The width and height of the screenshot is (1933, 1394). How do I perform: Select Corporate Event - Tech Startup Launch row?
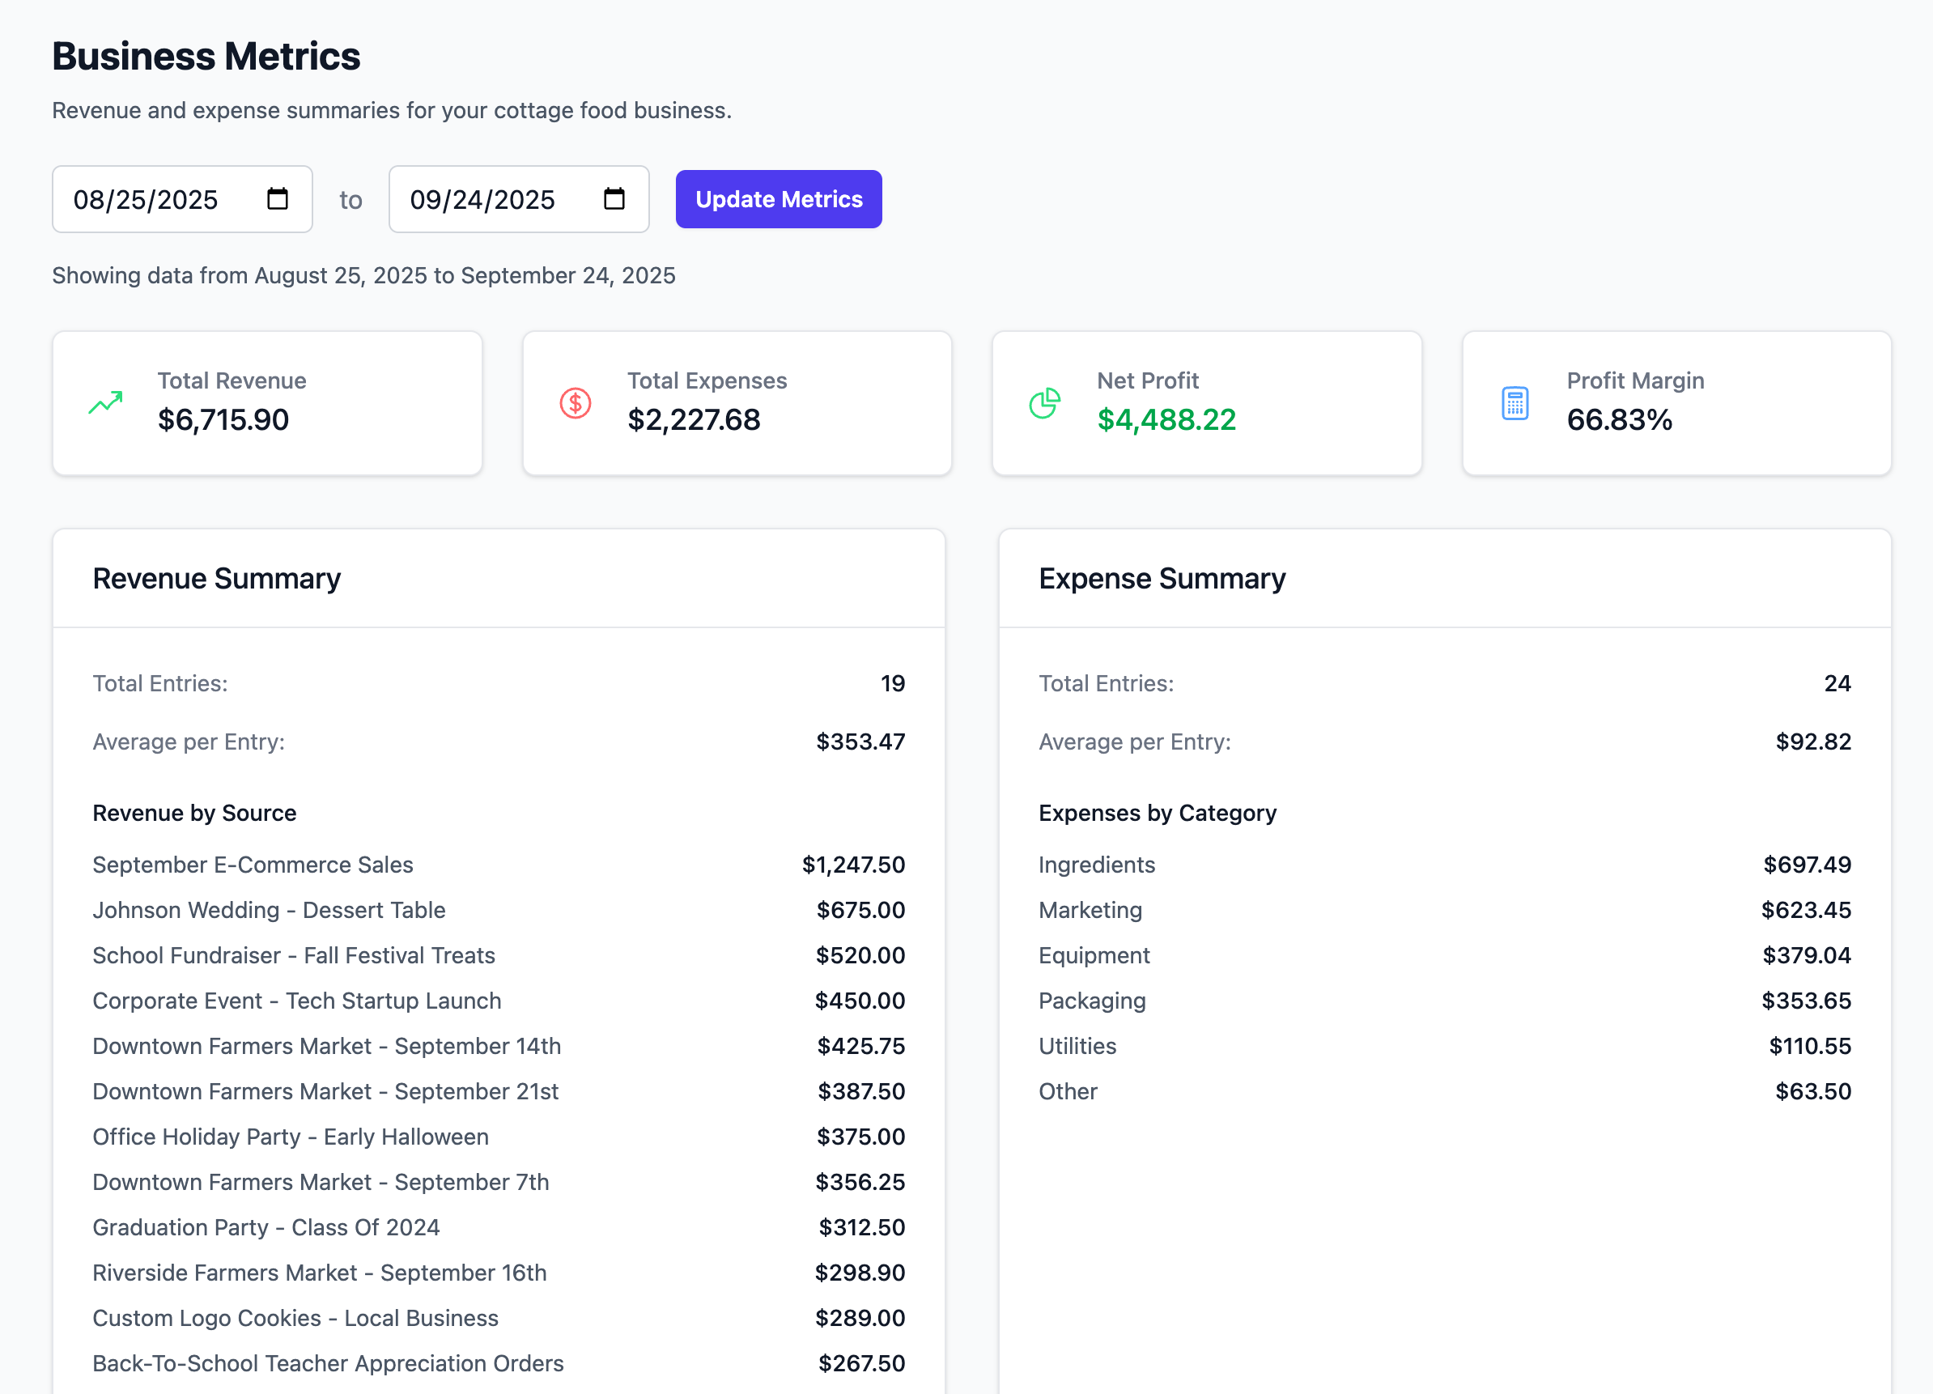(296, 1001)
